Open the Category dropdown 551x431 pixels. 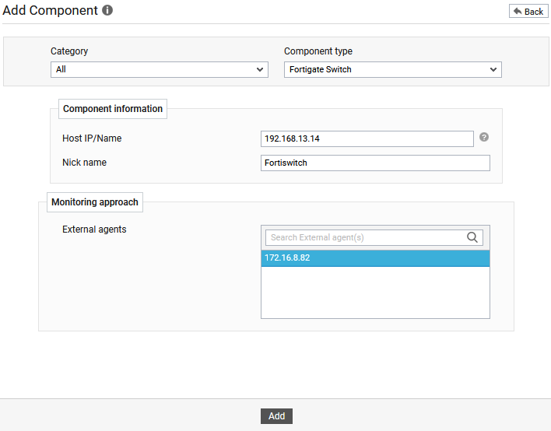(160, 69)
